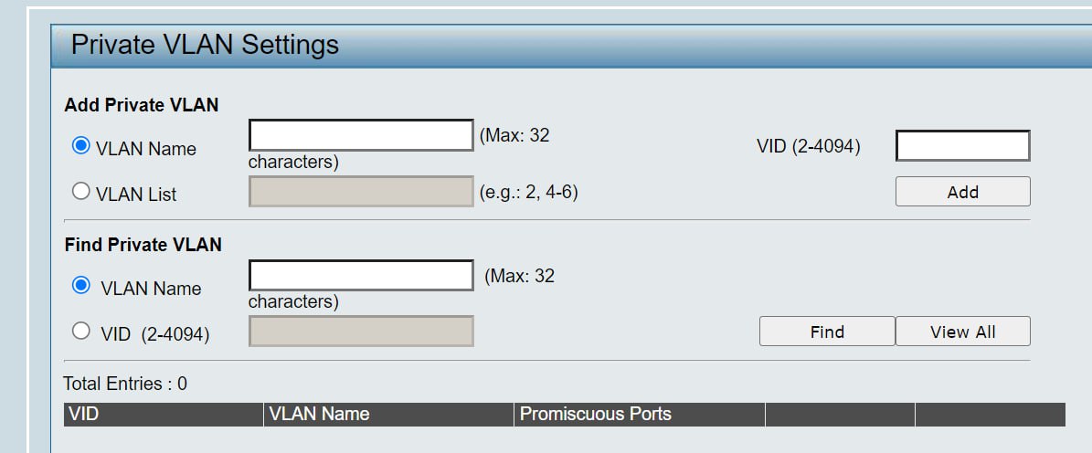
Task: Click the Find Private VLAN section heading
Action: (143, 245)
